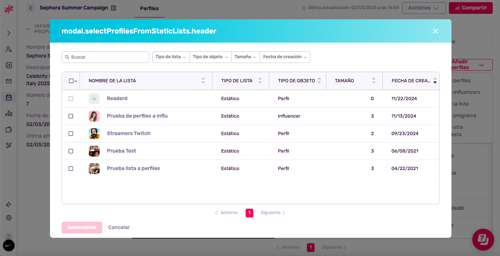Sort by Tamaño column arrows
Image resolution: width=500 pixels, height=256 pixels.
[x=374, y=81]
